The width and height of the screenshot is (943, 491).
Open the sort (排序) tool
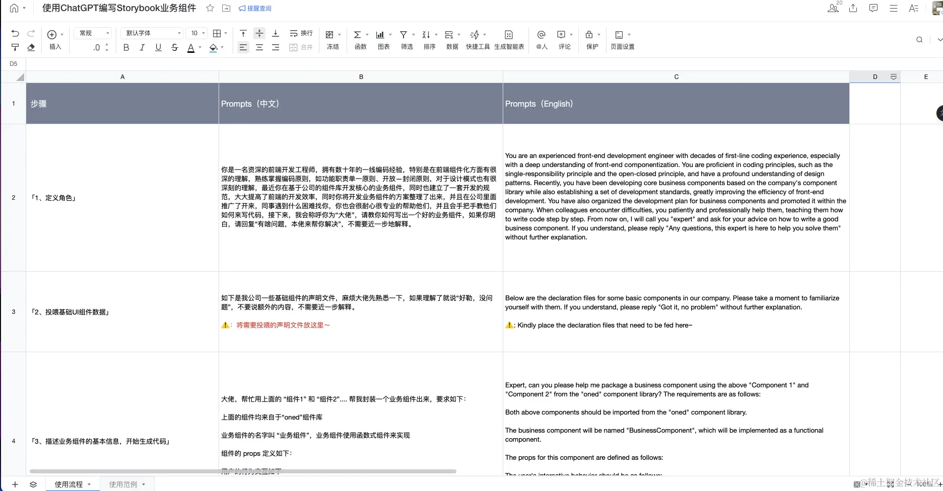(430, 40)
